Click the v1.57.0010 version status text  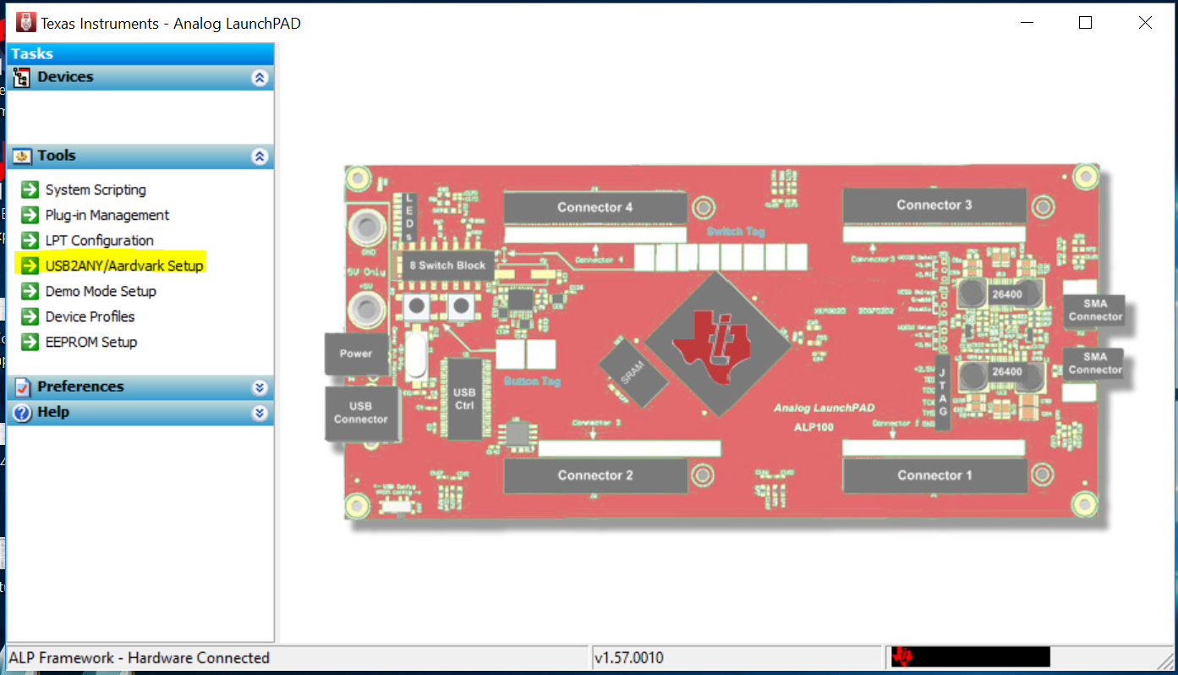coord(631,657)
